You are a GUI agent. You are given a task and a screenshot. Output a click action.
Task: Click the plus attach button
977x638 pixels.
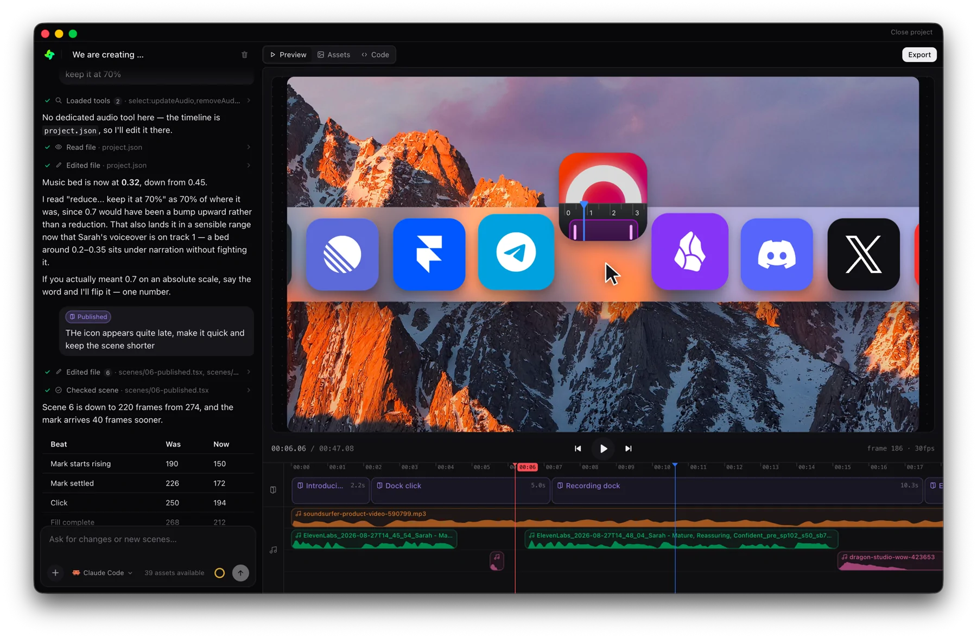click(55, 573)
